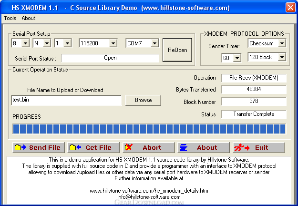Click the red running man Exit icon
This screenshot has height=206, width=298.
242,147
